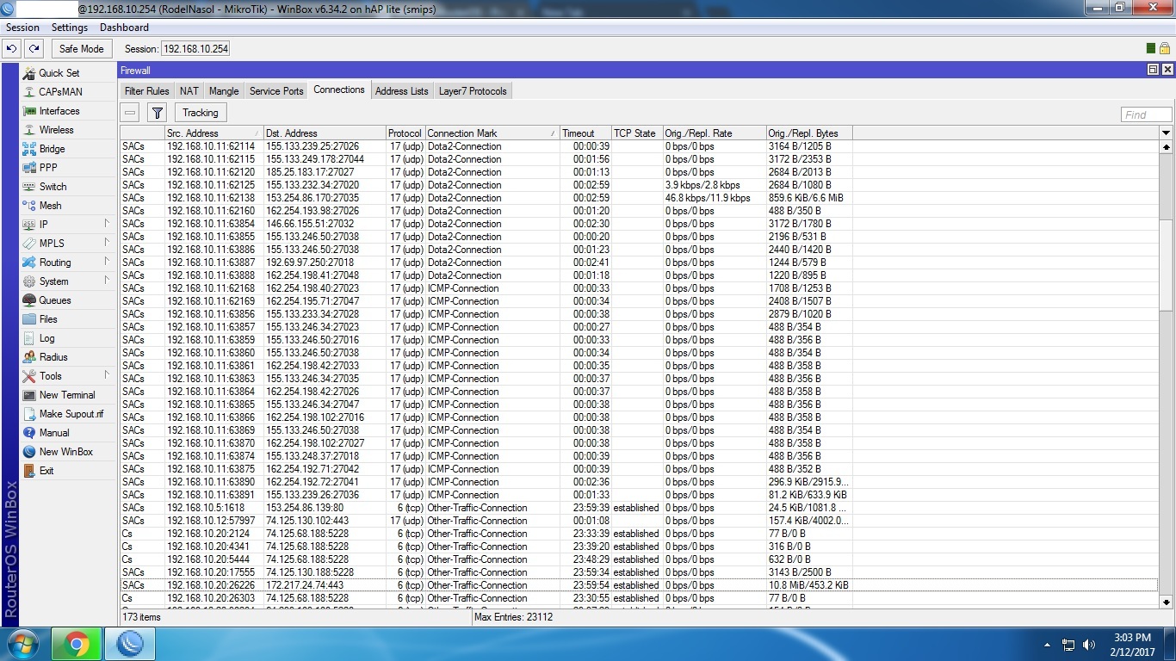Click the remove (minus) button
1176x661 pixels.
pos(130,113)
